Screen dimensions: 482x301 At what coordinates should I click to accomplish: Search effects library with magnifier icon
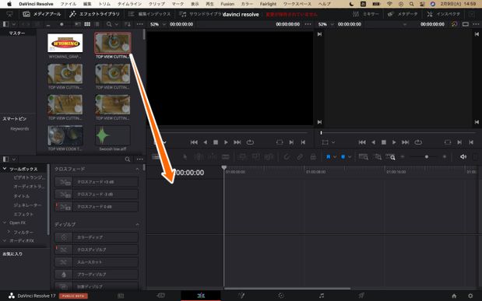(x=128, y=159)
